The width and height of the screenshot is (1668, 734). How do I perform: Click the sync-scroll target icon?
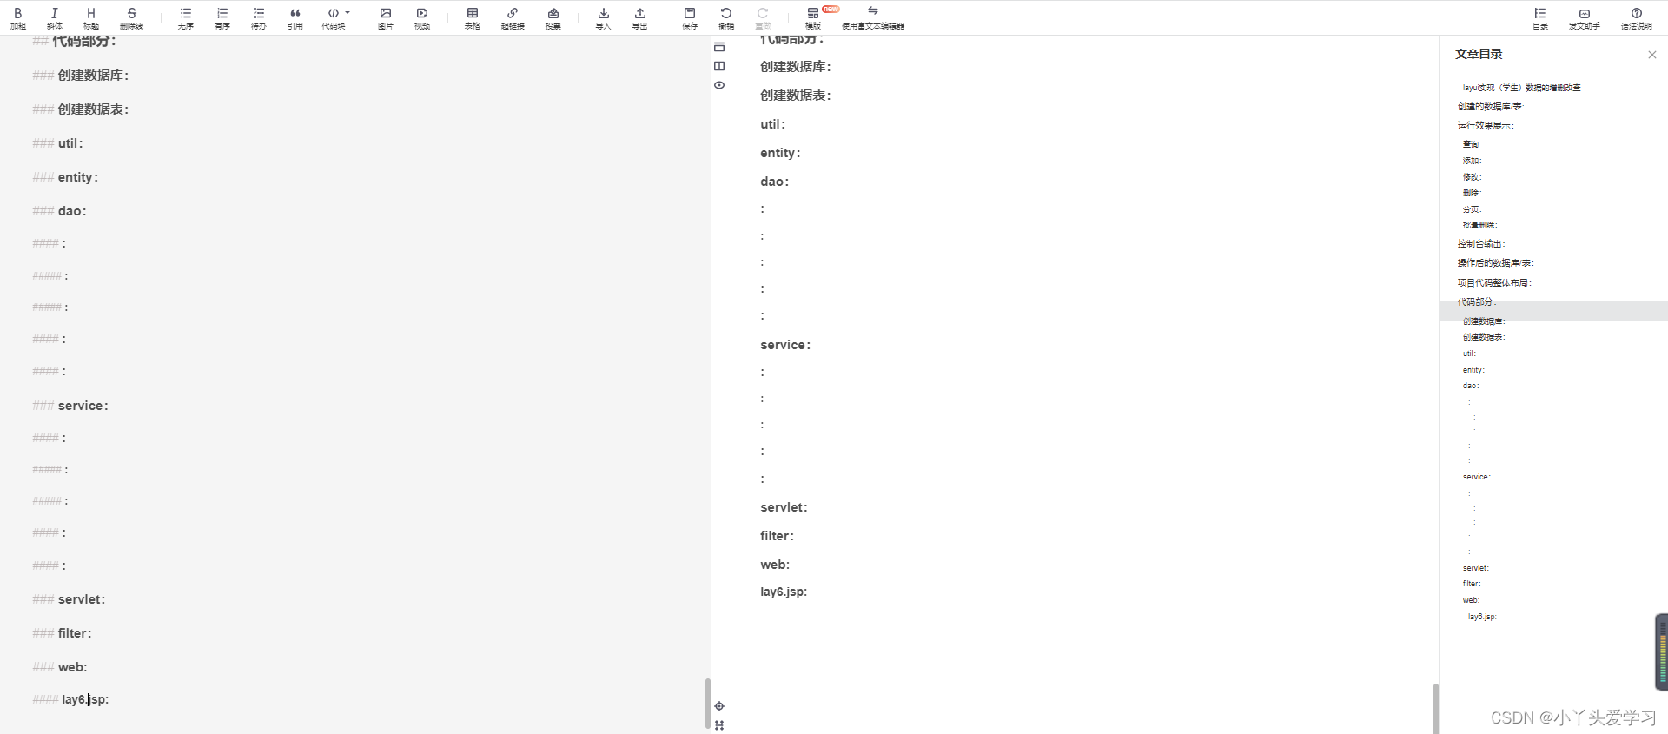[719, 706]
